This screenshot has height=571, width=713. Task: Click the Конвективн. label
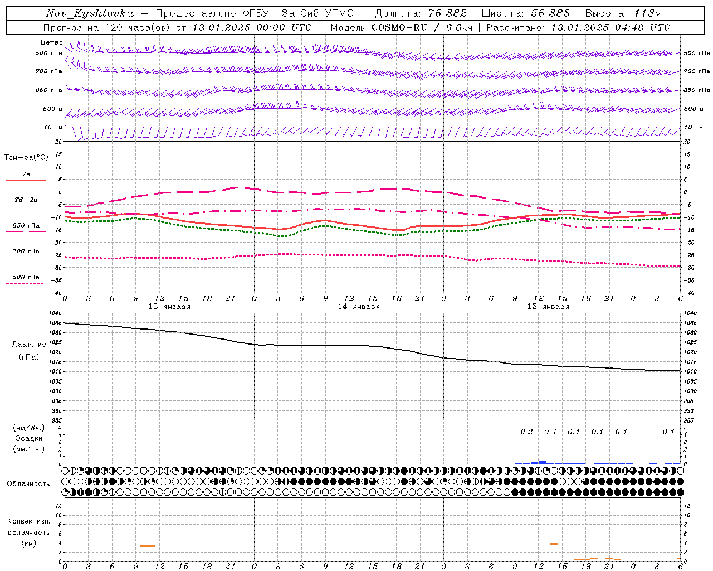(28, 521)
